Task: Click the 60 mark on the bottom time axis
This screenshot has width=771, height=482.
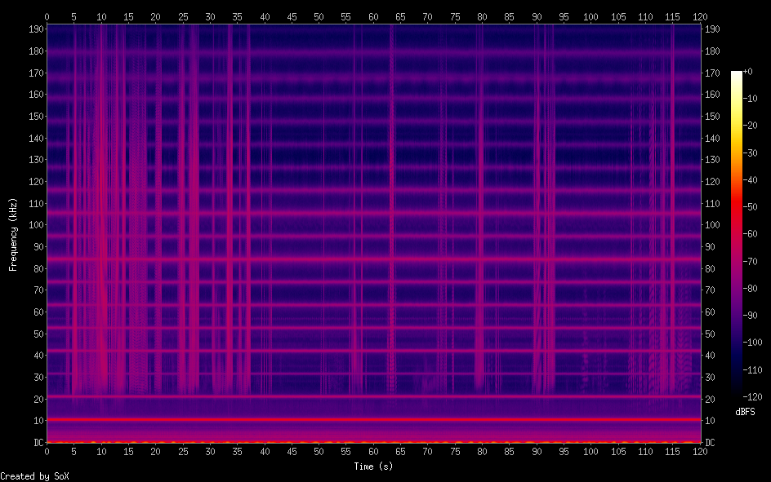Action: click(373, 451)
